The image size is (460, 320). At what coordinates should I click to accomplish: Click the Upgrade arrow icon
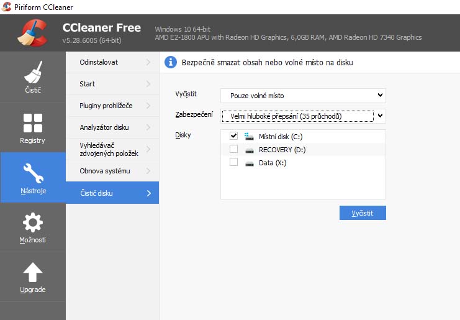pyautogui.click(x=33, y=272)
